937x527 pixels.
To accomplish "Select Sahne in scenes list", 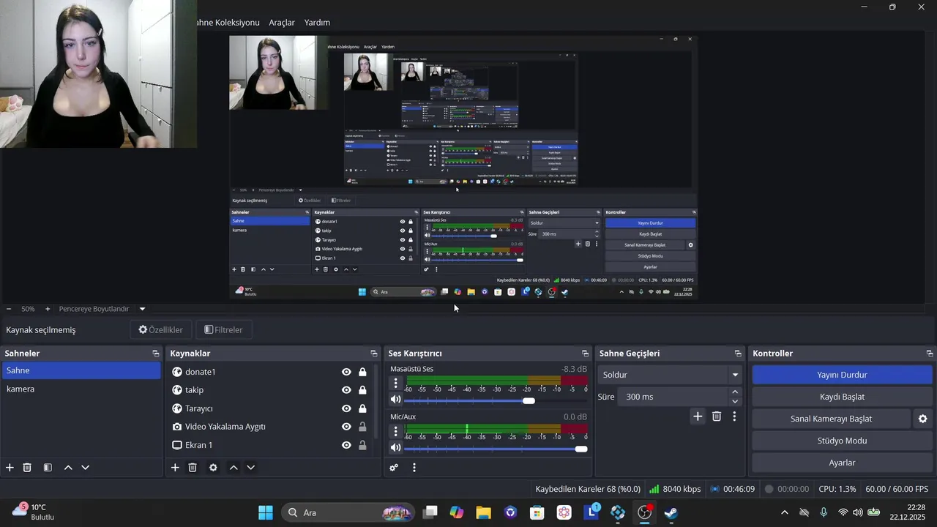I will pos(81,370).
